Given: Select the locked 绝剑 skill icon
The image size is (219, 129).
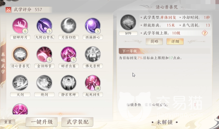Looking at the screenshot, I should coord(44,83).
